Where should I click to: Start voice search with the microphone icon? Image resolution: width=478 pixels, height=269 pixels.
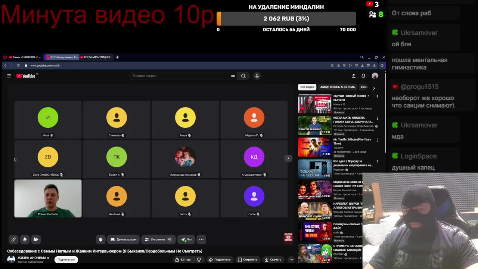[257, 76]
